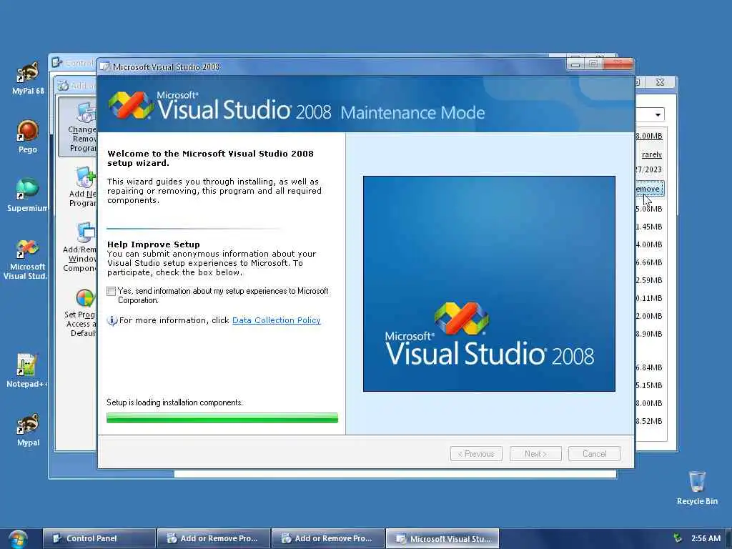Viewport: 732px width, 549px height.
Task: Click the 'Help Improve Setup' heading
Action: [154, 244]
